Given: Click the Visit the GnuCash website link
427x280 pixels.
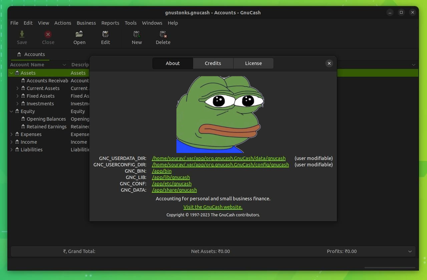Looking at the screenshot, I should tap(213, 207).
